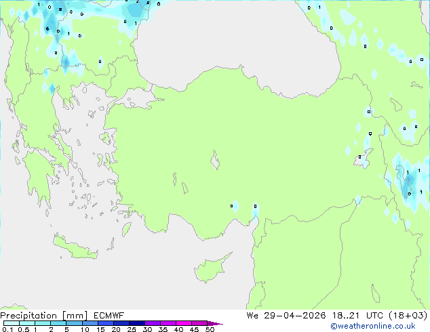
Task: Pick the legend swatch between 0.1 and 0.5
Action: [x=12, y=323]
